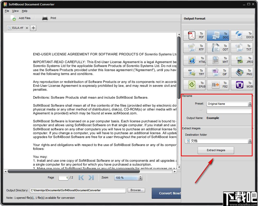The width and height of the screenshot is (258, 206).
Task: Open the View menu
Action: click(x=15, y=11)
